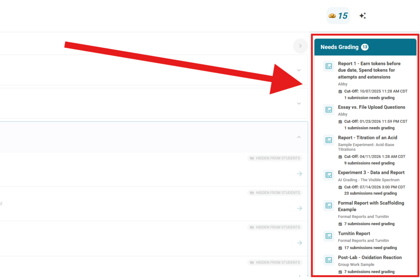This screenshot has height=280, width=420.
Task: Click the Experiment 3 assignment icon
Action: coord(329,175)
